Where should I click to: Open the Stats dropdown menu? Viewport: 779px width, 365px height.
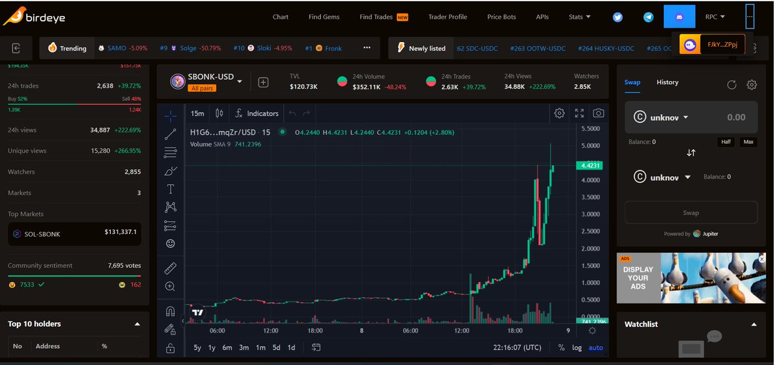click(580, 17)
